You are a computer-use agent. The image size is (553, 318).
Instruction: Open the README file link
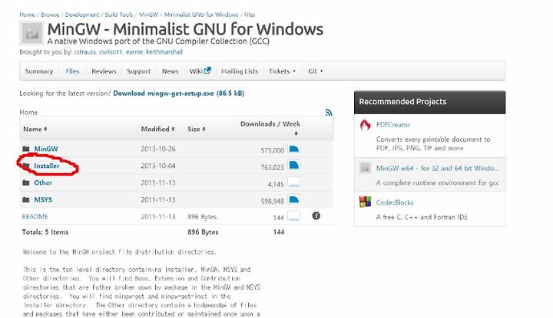[x=35, y=216]
